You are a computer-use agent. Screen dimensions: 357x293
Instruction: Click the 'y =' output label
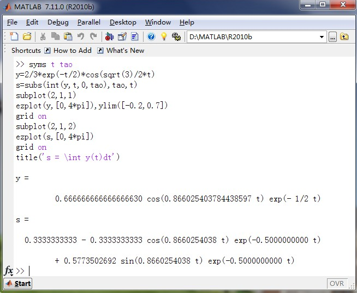(22, 178)
